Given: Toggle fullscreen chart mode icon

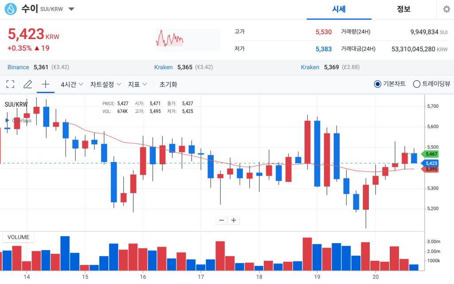Looking at the screenshot, I should coord(11,84).
